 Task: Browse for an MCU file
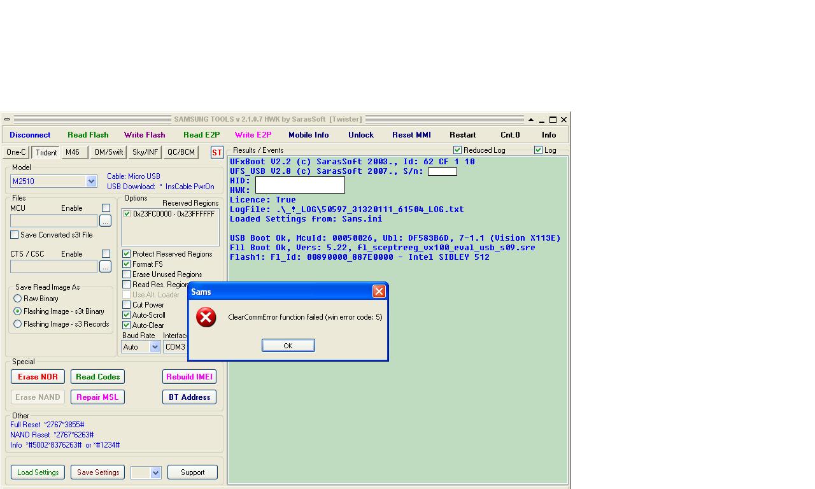[106, 221]
